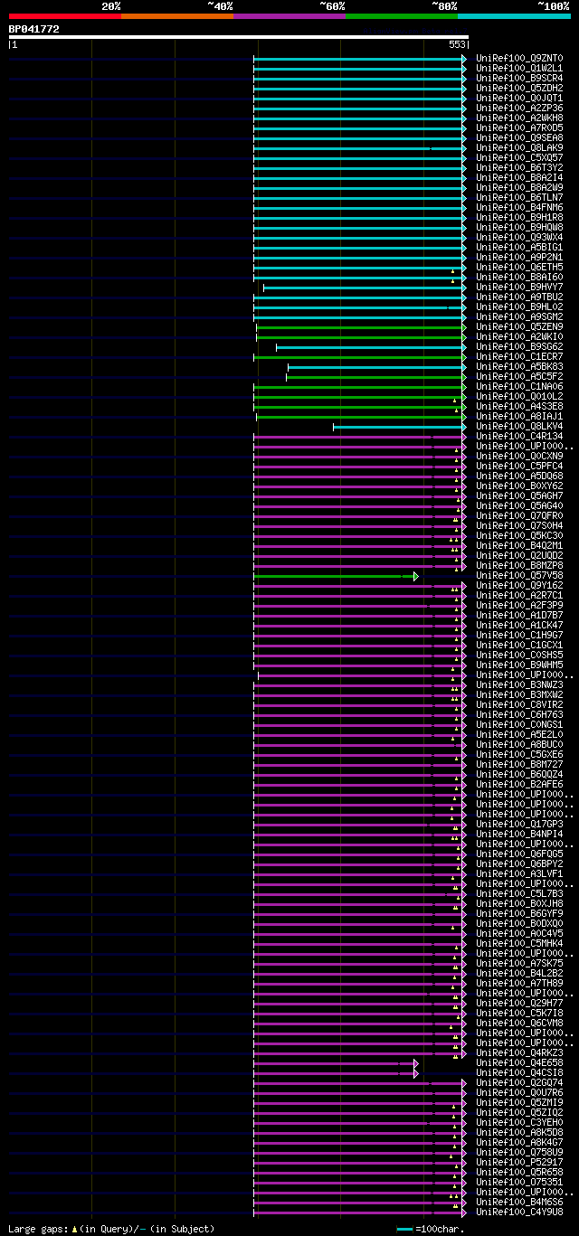This screenshot has height=1236, width=579.
Task: Select the UniRef100_C0SHS5 label
Action: [x=519, y=656]
